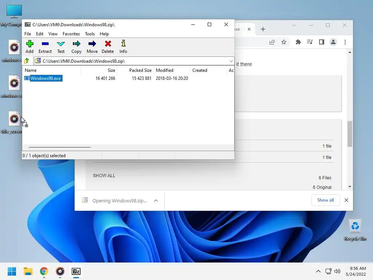The image size is (373, 280).
Task: Click the Chrome page scrollbar thumb
Action: click(350, 134)
